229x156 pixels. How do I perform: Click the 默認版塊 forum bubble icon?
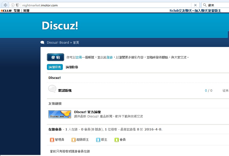point(52,89)
